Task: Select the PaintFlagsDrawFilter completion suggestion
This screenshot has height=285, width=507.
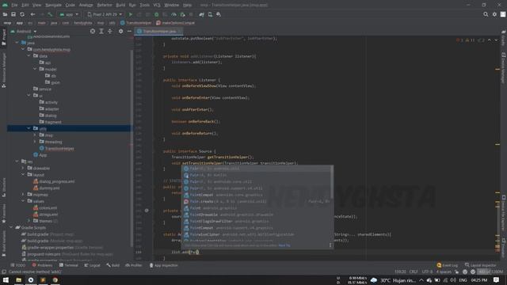Action: pyautogui.click(x=257, y=222)
